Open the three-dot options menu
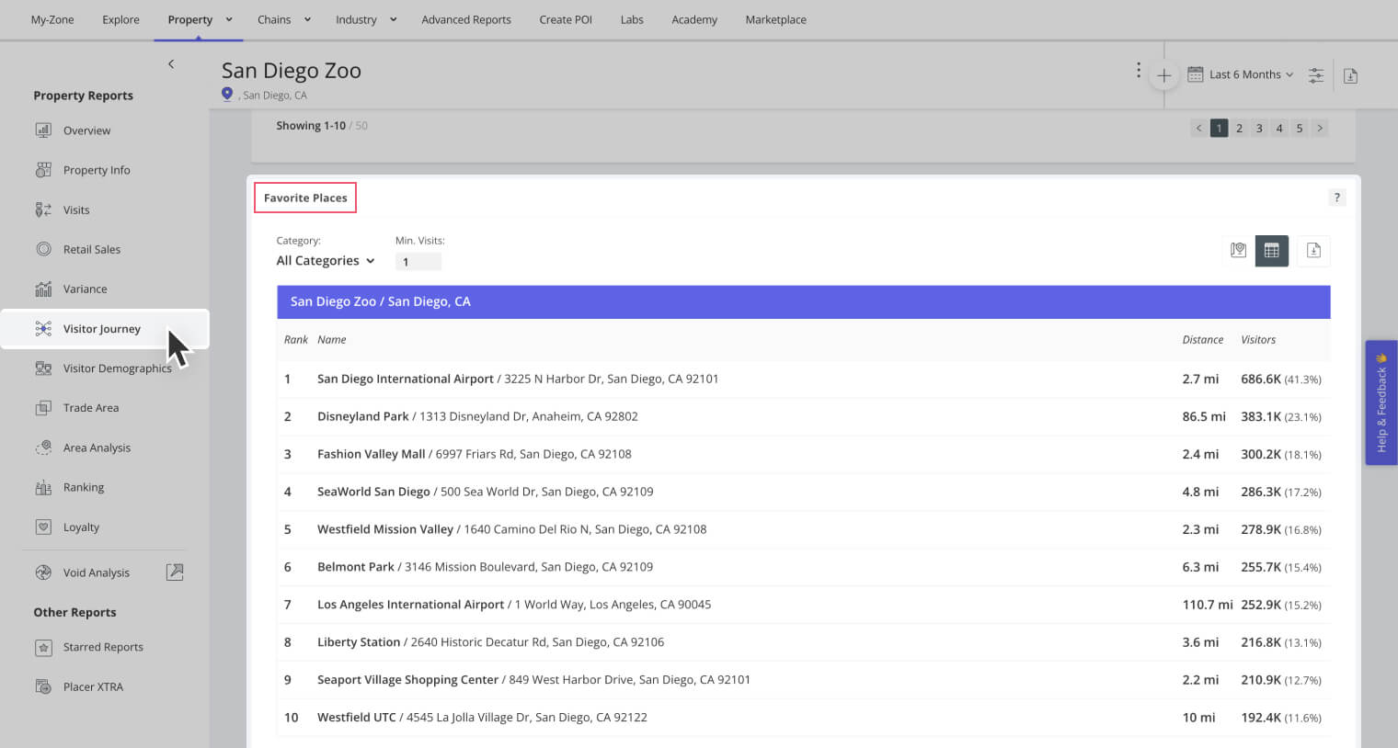 [1138, 71]
